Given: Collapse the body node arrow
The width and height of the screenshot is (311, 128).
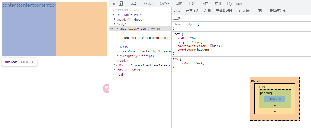Looking at the screenshot, I should [115, 24].
